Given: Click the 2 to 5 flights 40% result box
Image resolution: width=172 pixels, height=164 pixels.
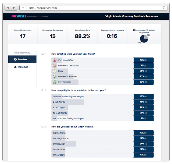Looking at the screenshot, I should 144,102.
